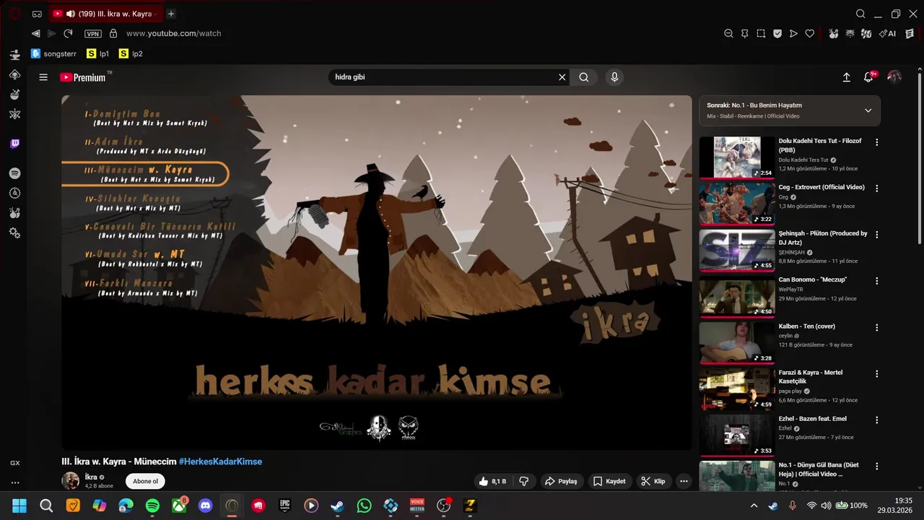
Task: Open options for Kalben - Ten cover
Action: (877, 327)
